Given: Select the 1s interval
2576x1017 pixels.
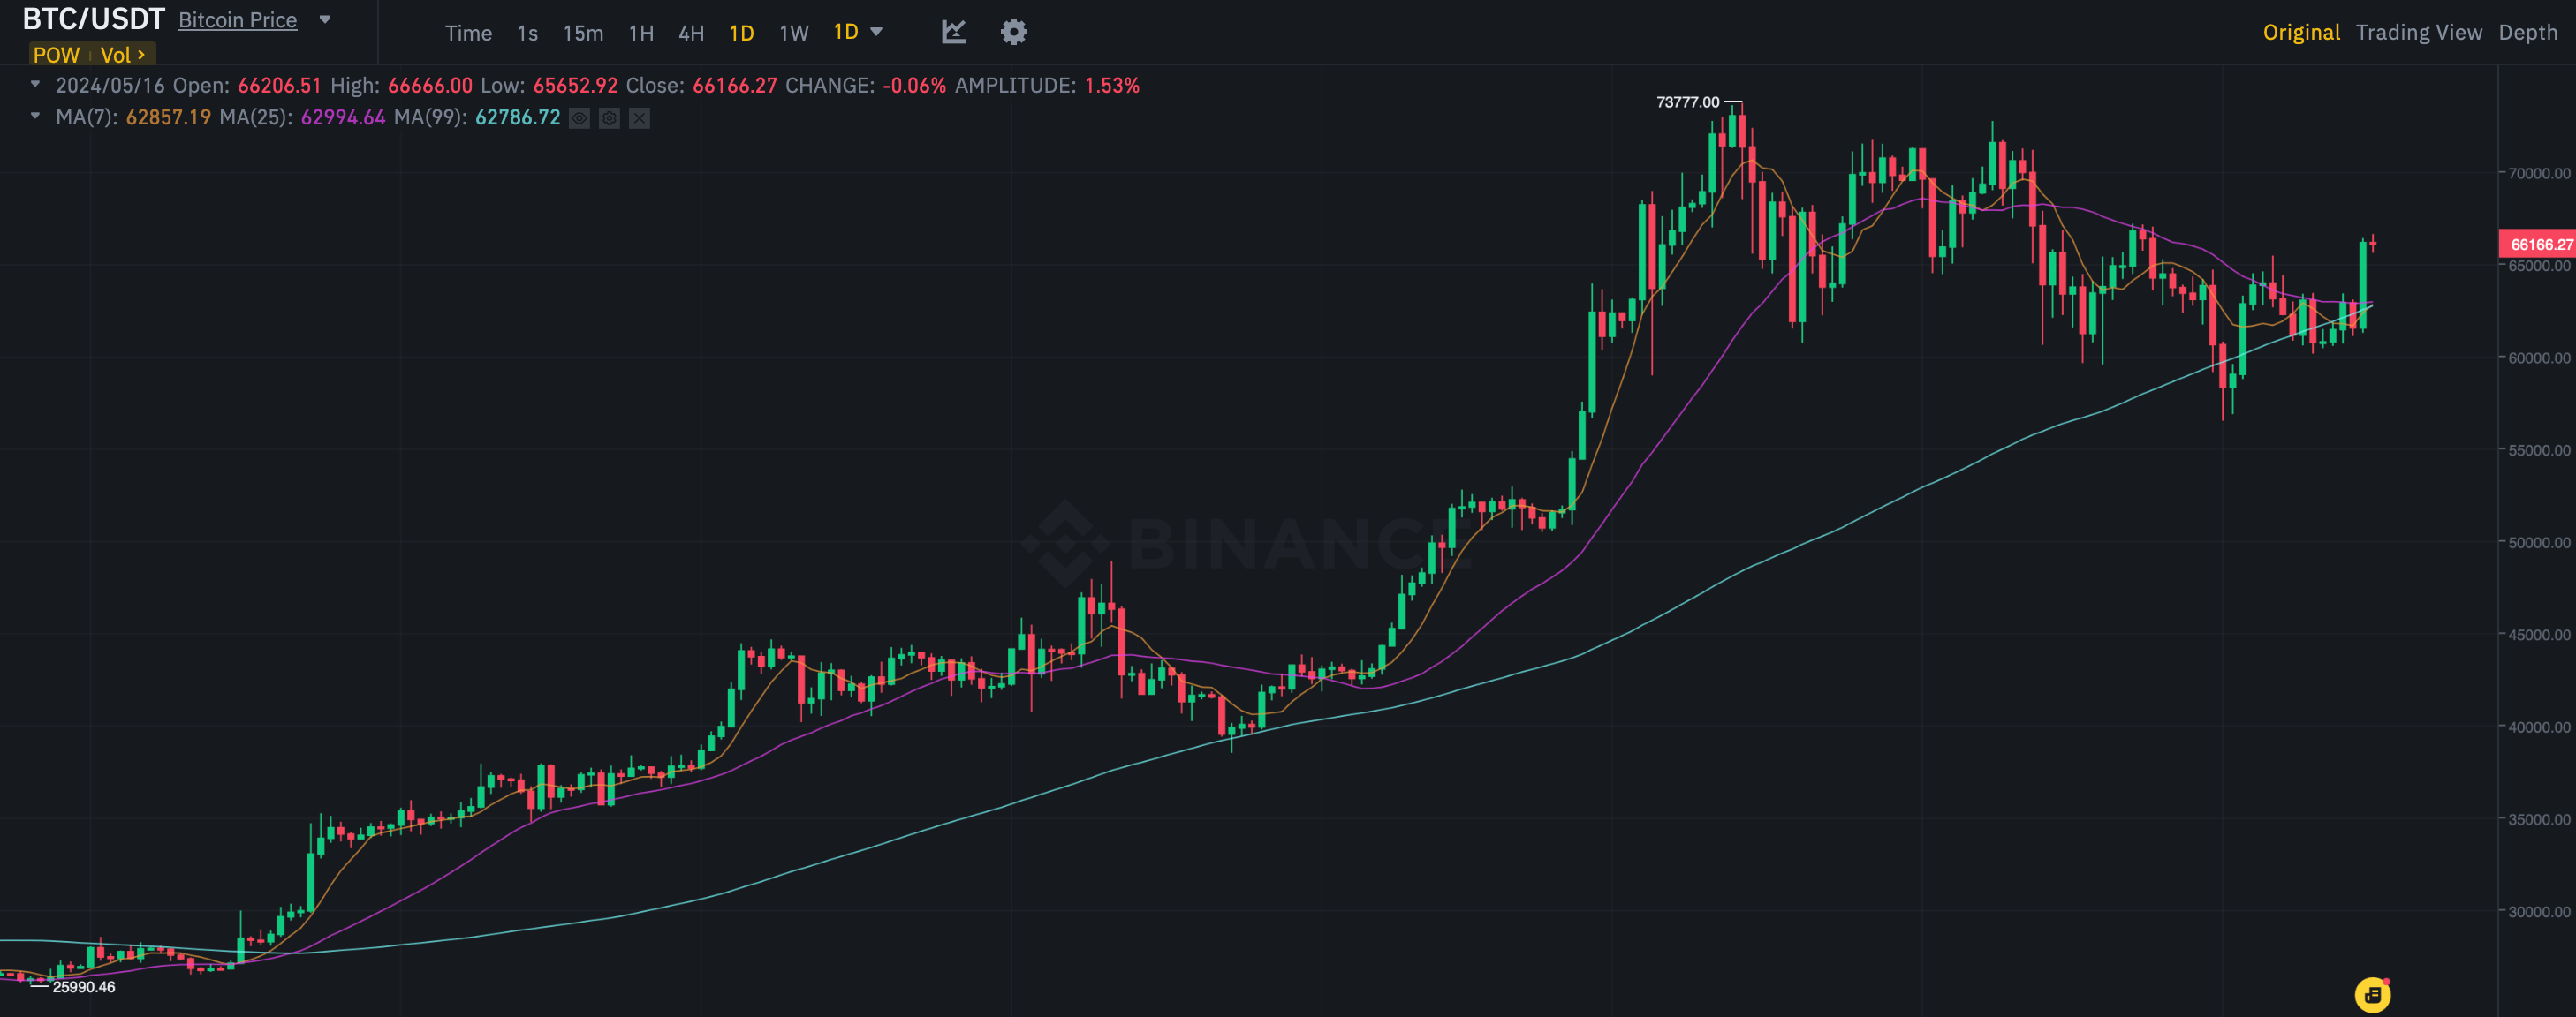Looking at the screenshot, I should (x=527, y=33).
